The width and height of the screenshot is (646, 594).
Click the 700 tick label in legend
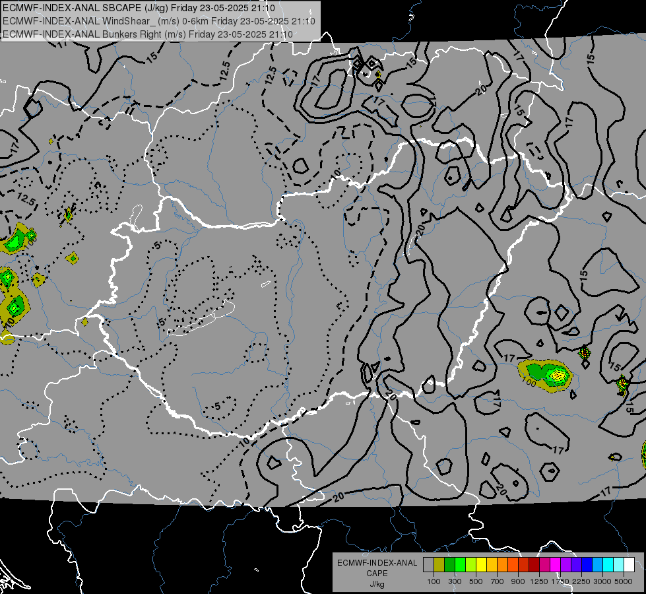(x=498, y=581)
